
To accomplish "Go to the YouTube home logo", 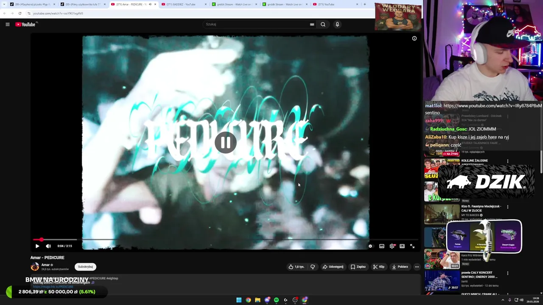I will click(25, 24).
